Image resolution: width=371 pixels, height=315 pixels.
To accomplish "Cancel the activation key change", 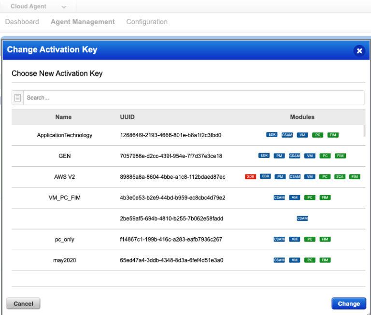I will point(23,303).
